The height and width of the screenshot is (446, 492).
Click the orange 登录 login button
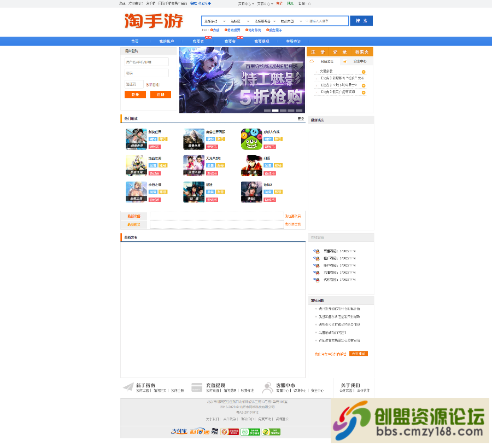coord(135,95)
